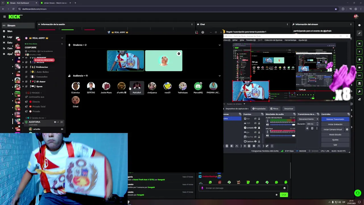Click the green support chat bubble icon
This screenshot has height=205, width=364.
(x=358, y=193)
